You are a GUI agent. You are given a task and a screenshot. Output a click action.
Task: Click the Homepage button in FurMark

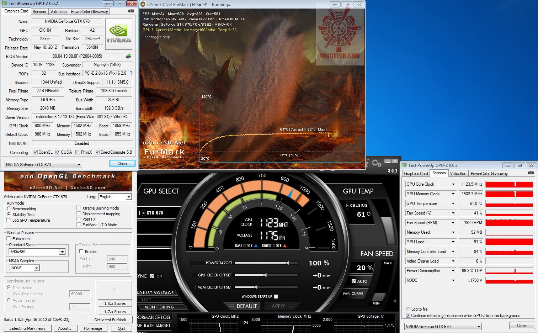pos(93,328)
